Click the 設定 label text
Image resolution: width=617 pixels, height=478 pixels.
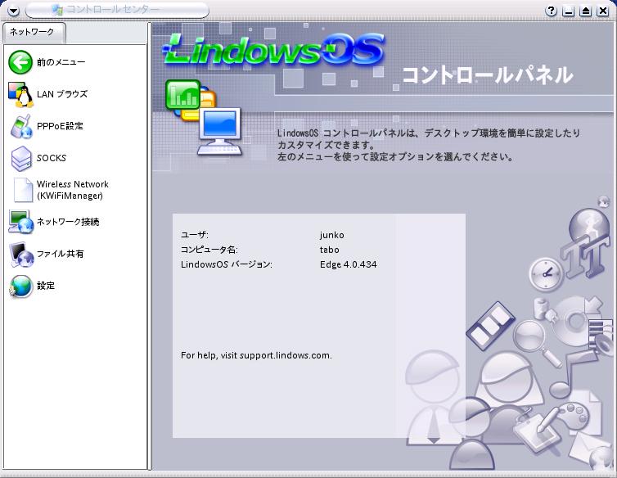[46, 286]
